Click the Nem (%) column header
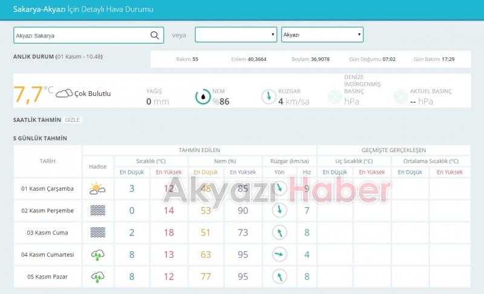484x294 pixels. [x=225, y=161]
